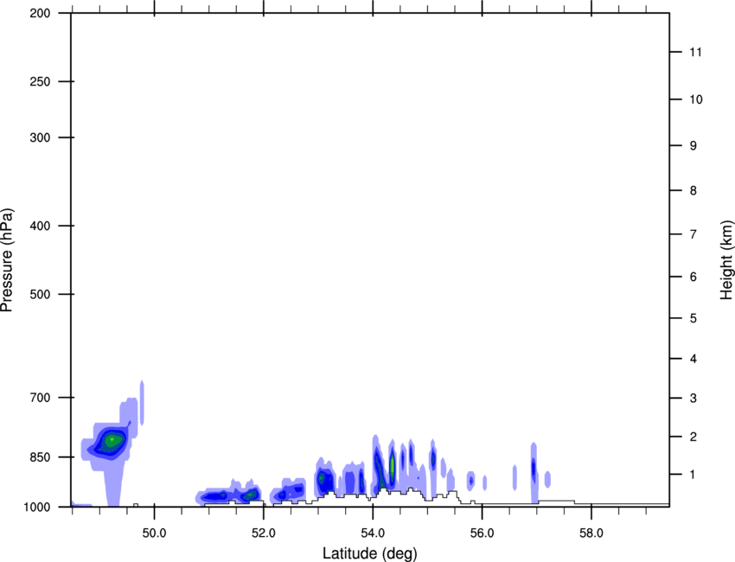This screenshot has width=735, height=562.
Task: Select the 850 pressure tick label
Action: 40,457
